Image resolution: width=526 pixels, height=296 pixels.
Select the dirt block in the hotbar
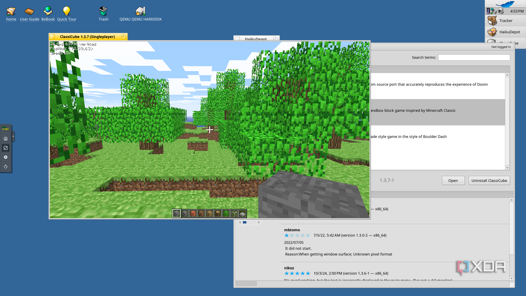point(201,213)
